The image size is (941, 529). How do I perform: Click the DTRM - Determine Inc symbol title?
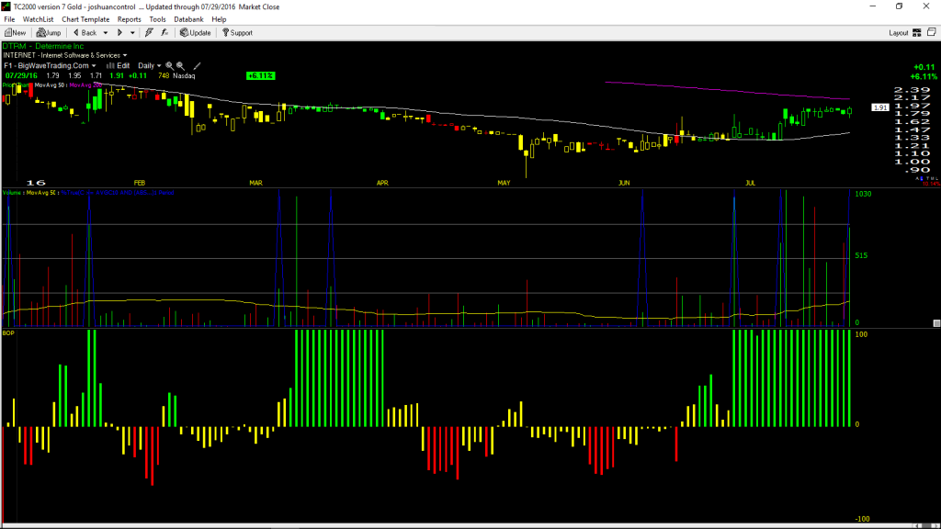pyautogui.click(x=43, y=46)
